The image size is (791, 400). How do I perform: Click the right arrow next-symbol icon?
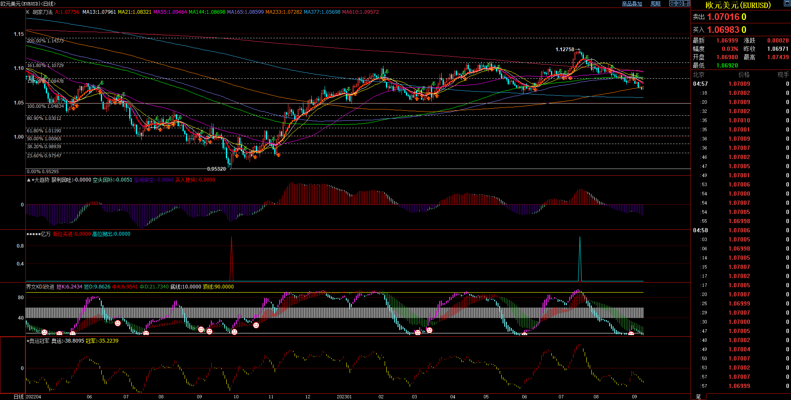[679, 3]
